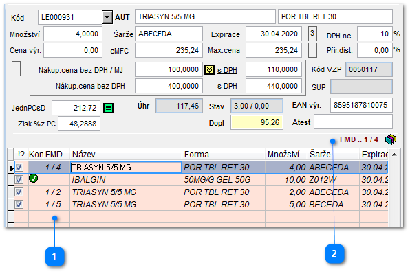Click the Množství field 4,0000
This screenshot has height=274, width=410.
(x=73, y=34)
